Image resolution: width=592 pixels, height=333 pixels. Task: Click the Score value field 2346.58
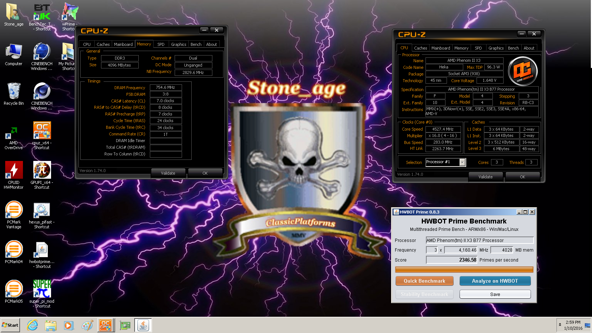click(x=452, y=260)
